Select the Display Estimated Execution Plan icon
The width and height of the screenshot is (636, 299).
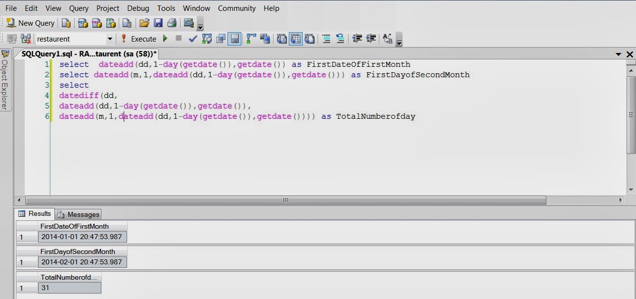(206, 39)
